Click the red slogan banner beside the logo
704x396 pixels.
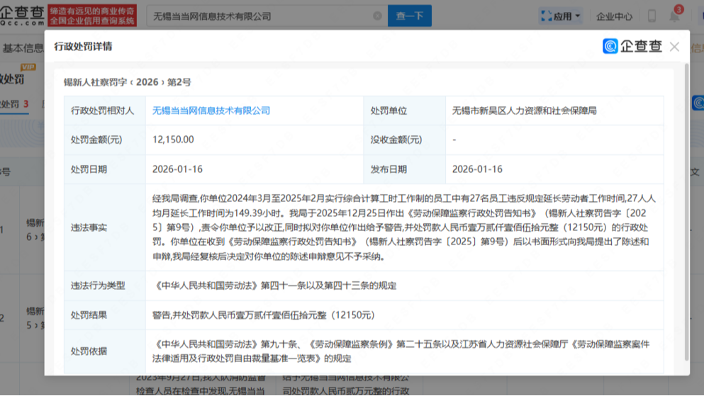click(x=92, y=16)
